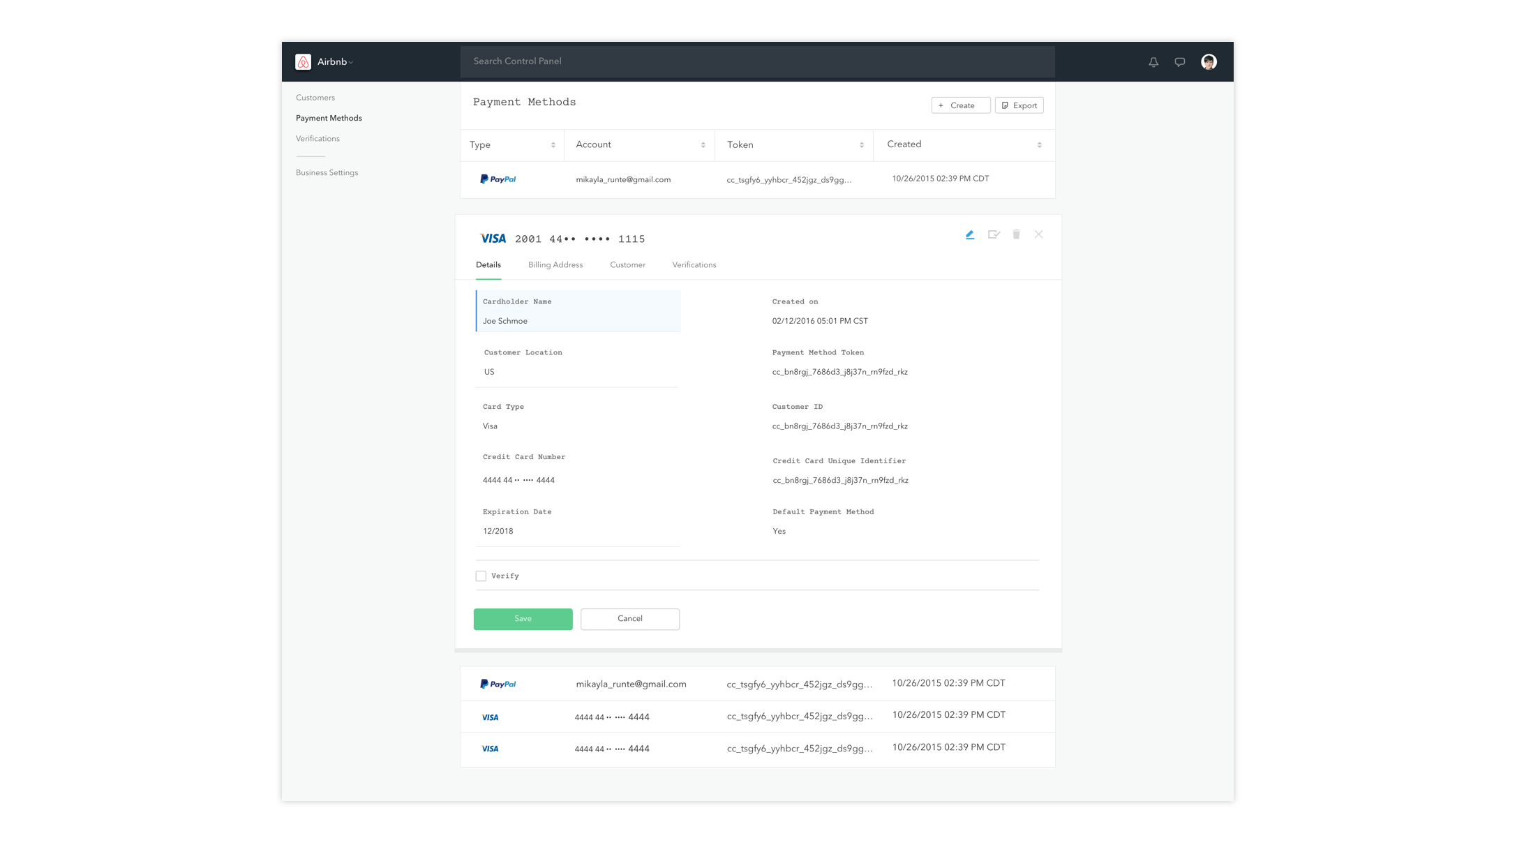Open the user profile avatar
Viewport: 1517px width, 854px height.
pos(1209,62)
